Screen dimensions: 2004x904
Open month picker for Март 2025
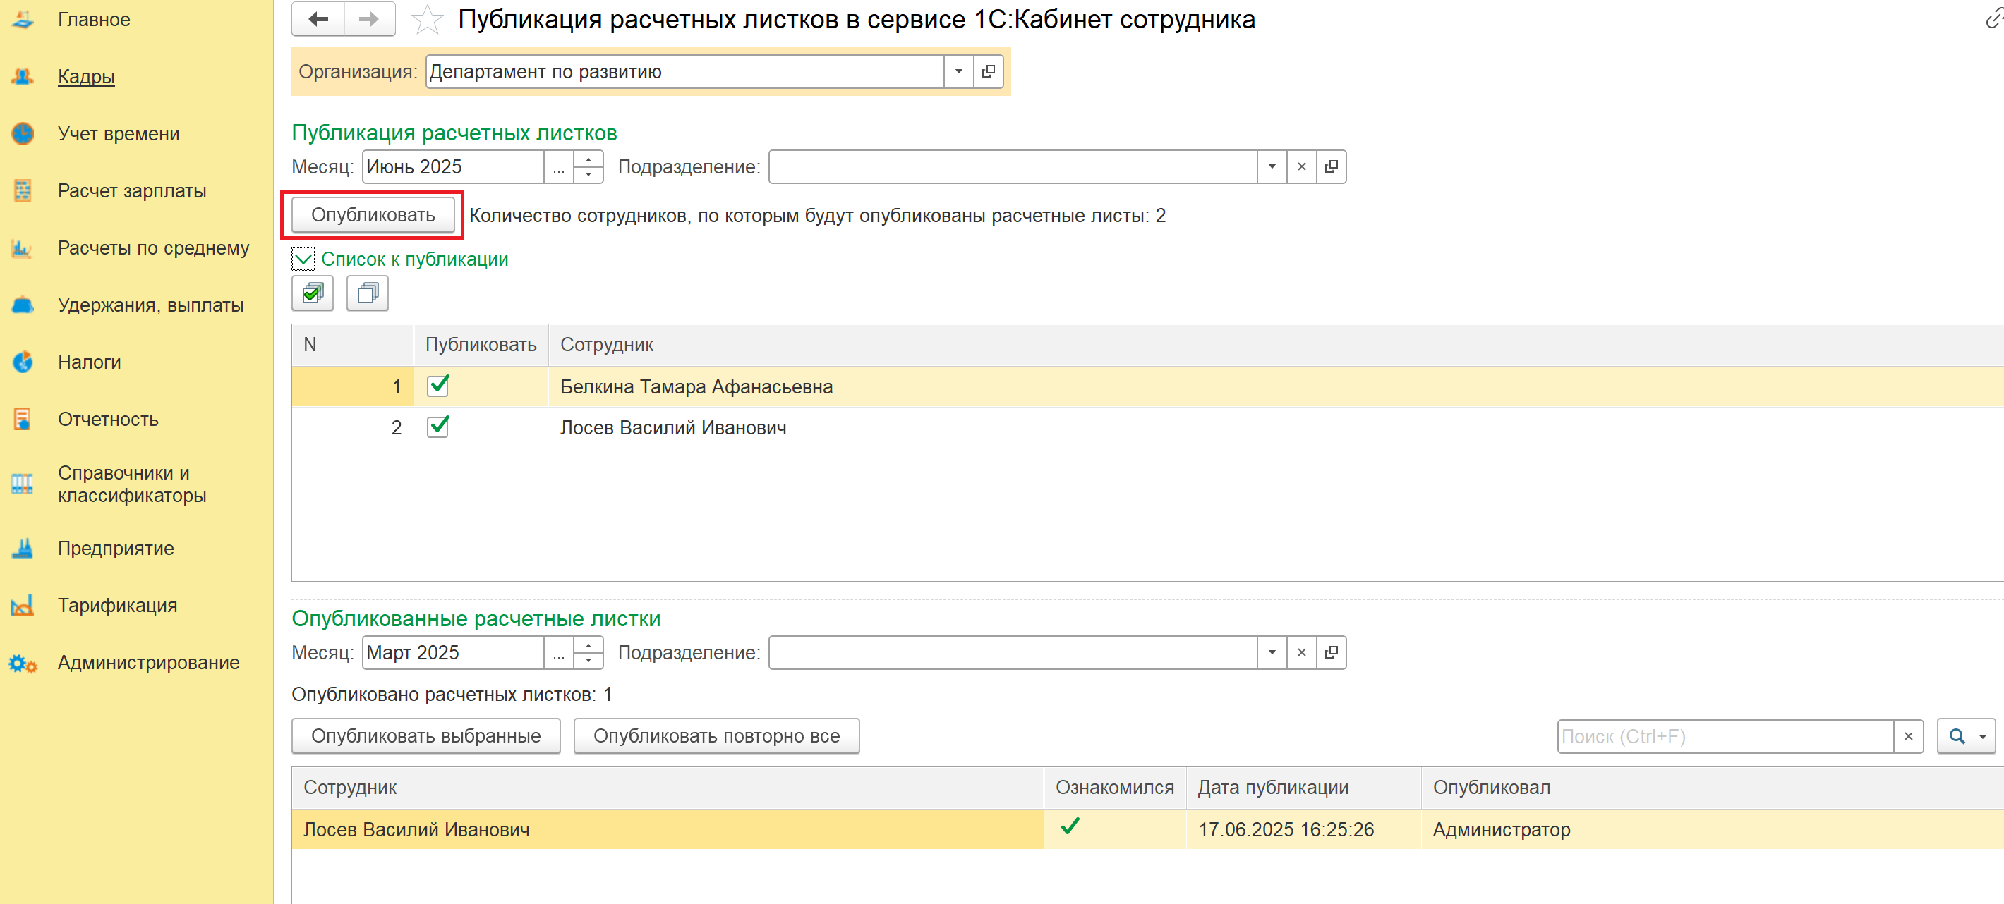pyautogui.click(x=559, y=653)
